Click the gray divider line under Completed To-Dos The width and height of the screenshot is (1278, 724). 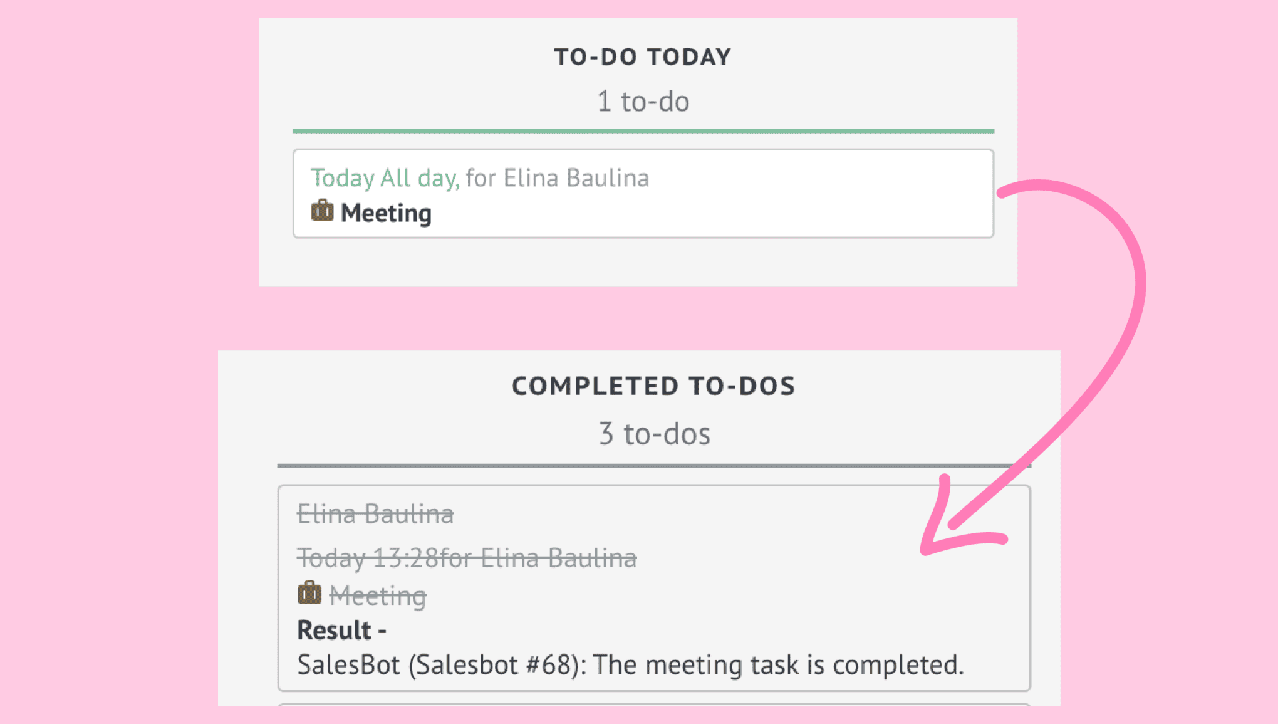pos(654,466)
